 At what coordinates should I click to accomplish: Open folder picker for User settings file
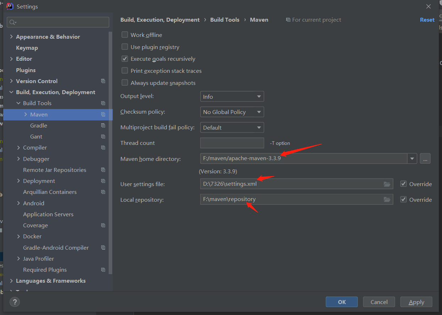coord(387,184)
